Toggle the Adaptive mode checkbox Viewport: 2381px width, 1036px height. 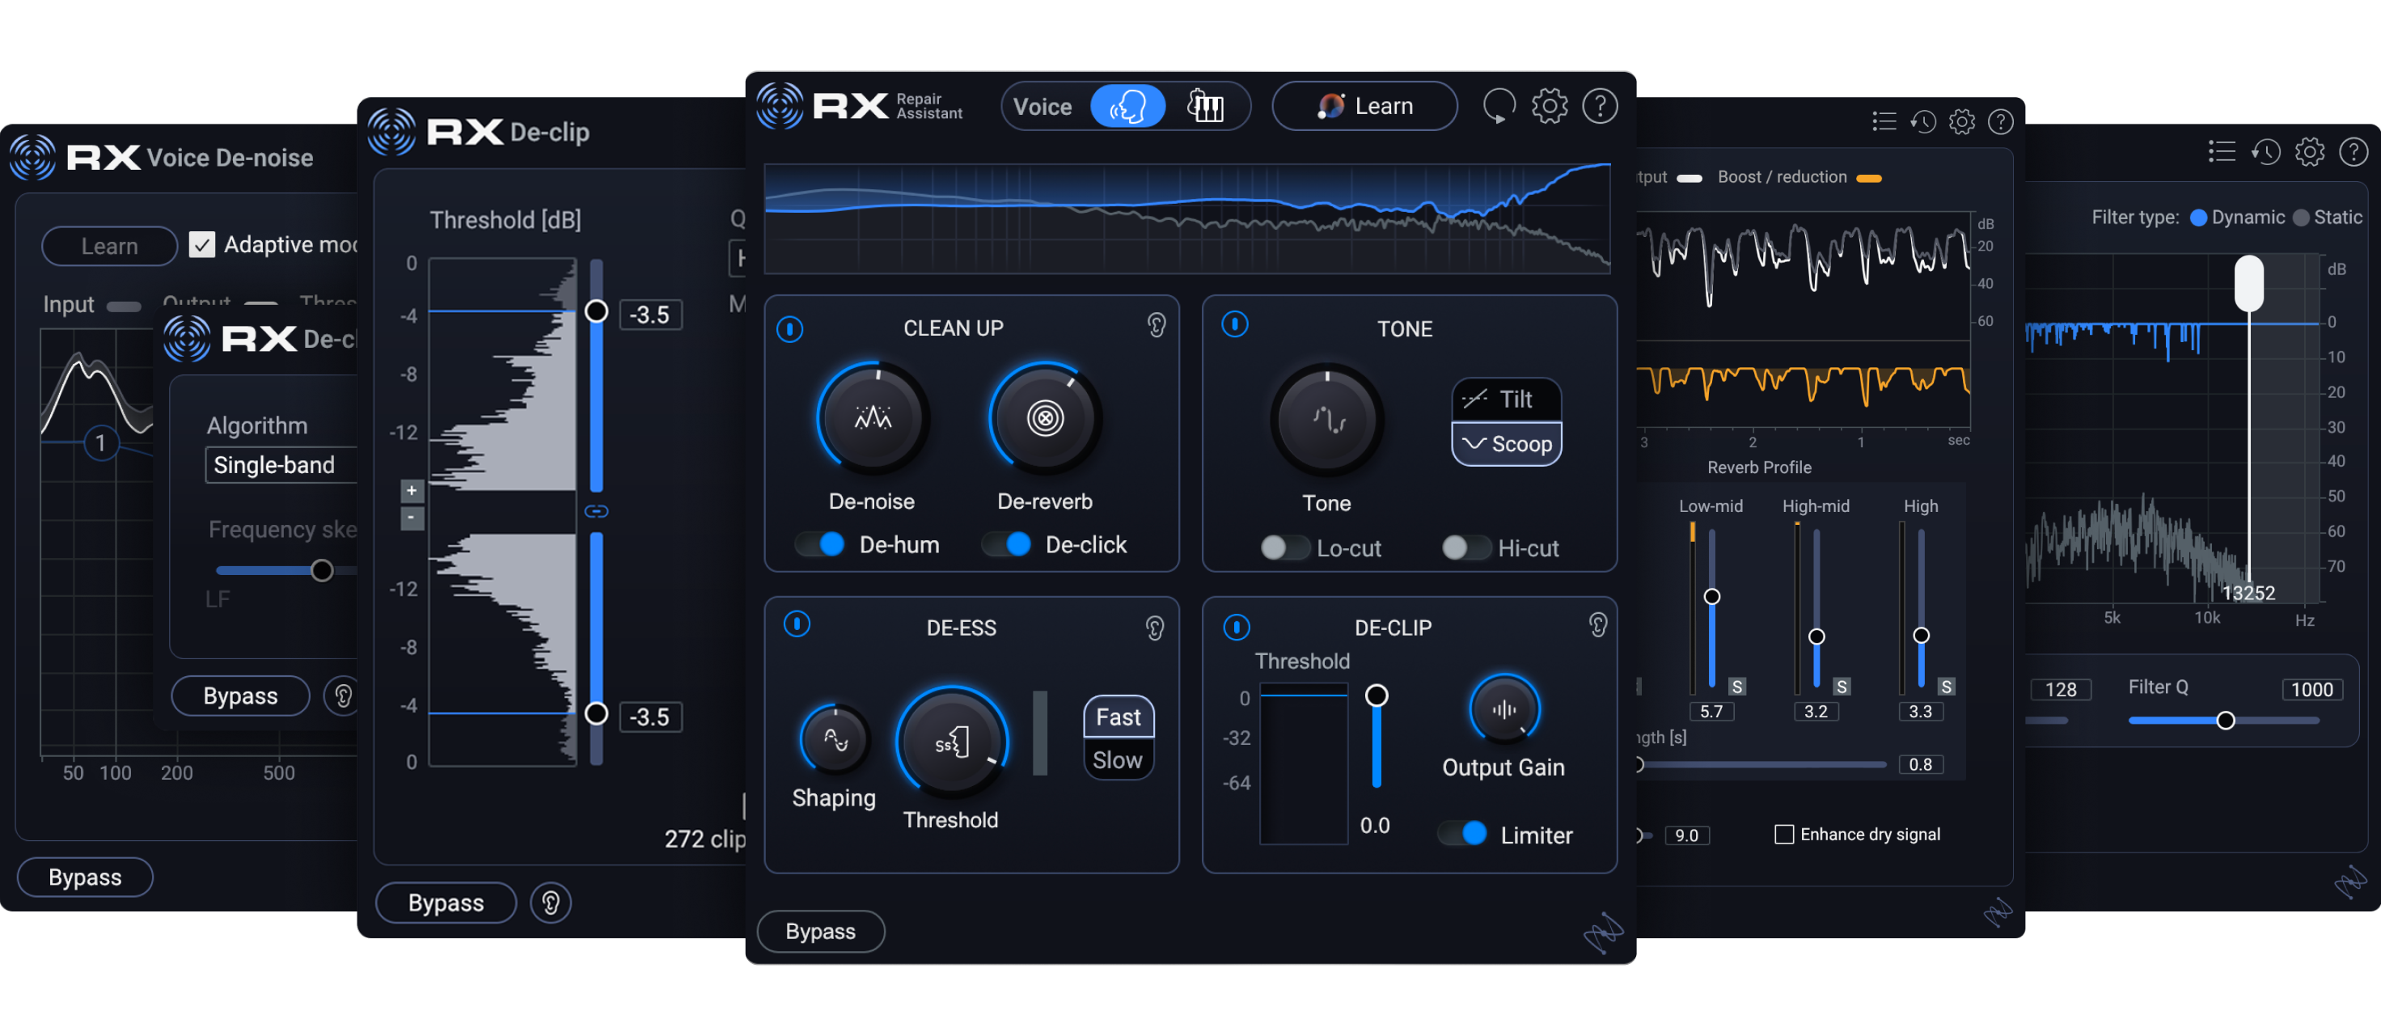point(202,245)
